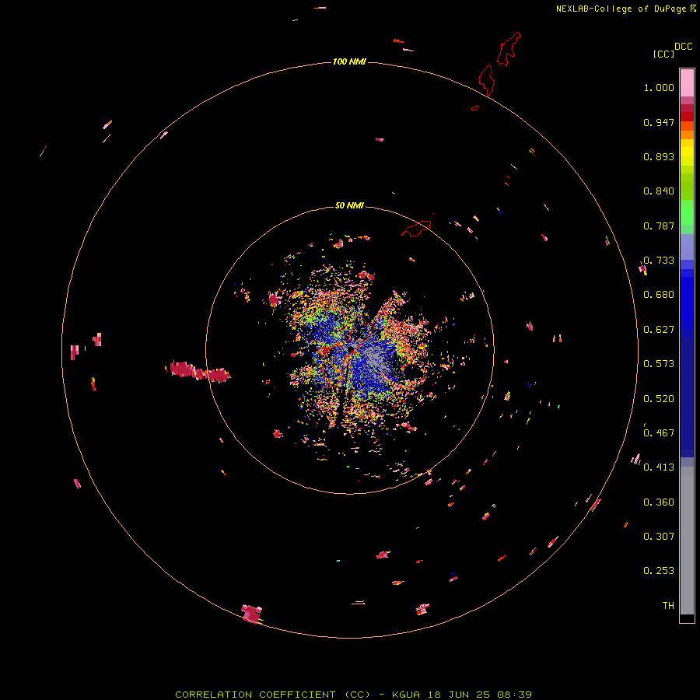This screenshot has height=700, width=700.
Task: Click the pink top segment of color bar
Action: [x=687, y=82]
